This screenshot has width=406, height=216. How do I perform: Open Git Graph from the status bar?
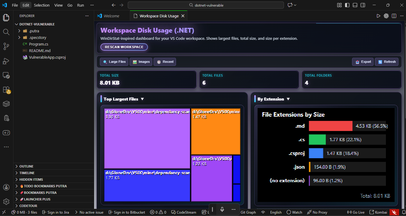pyautogui.click(x=248, y=212)
